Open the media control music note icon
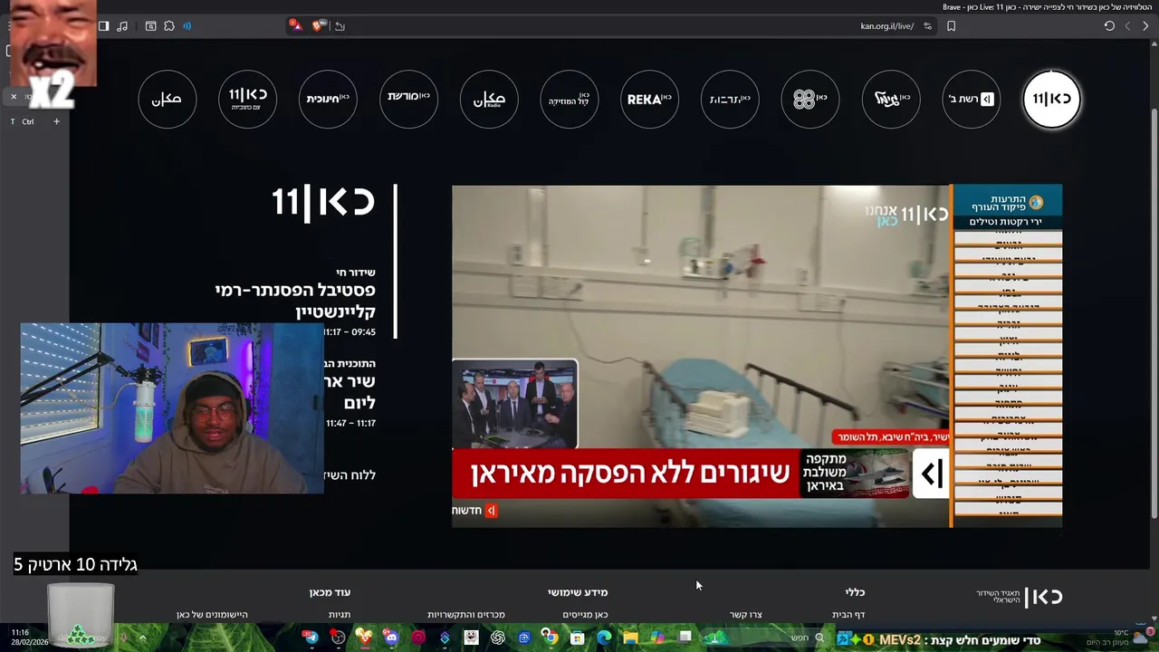Screen dimensions: 1159x652 122,26
